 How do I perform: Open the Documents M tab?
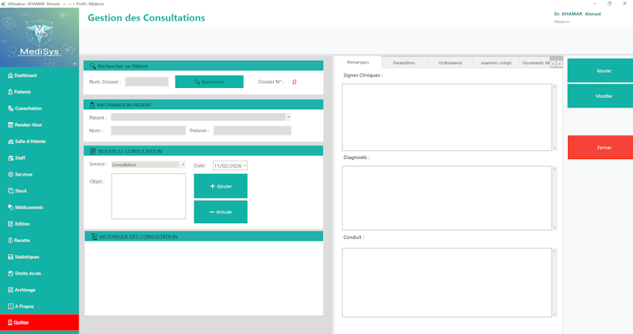tap(535, 63)
